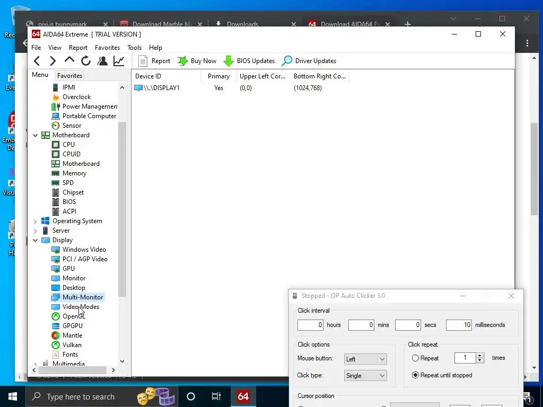Select the Video Modes tree item
This screenshot has width=543, height=407.
point(75,307)
